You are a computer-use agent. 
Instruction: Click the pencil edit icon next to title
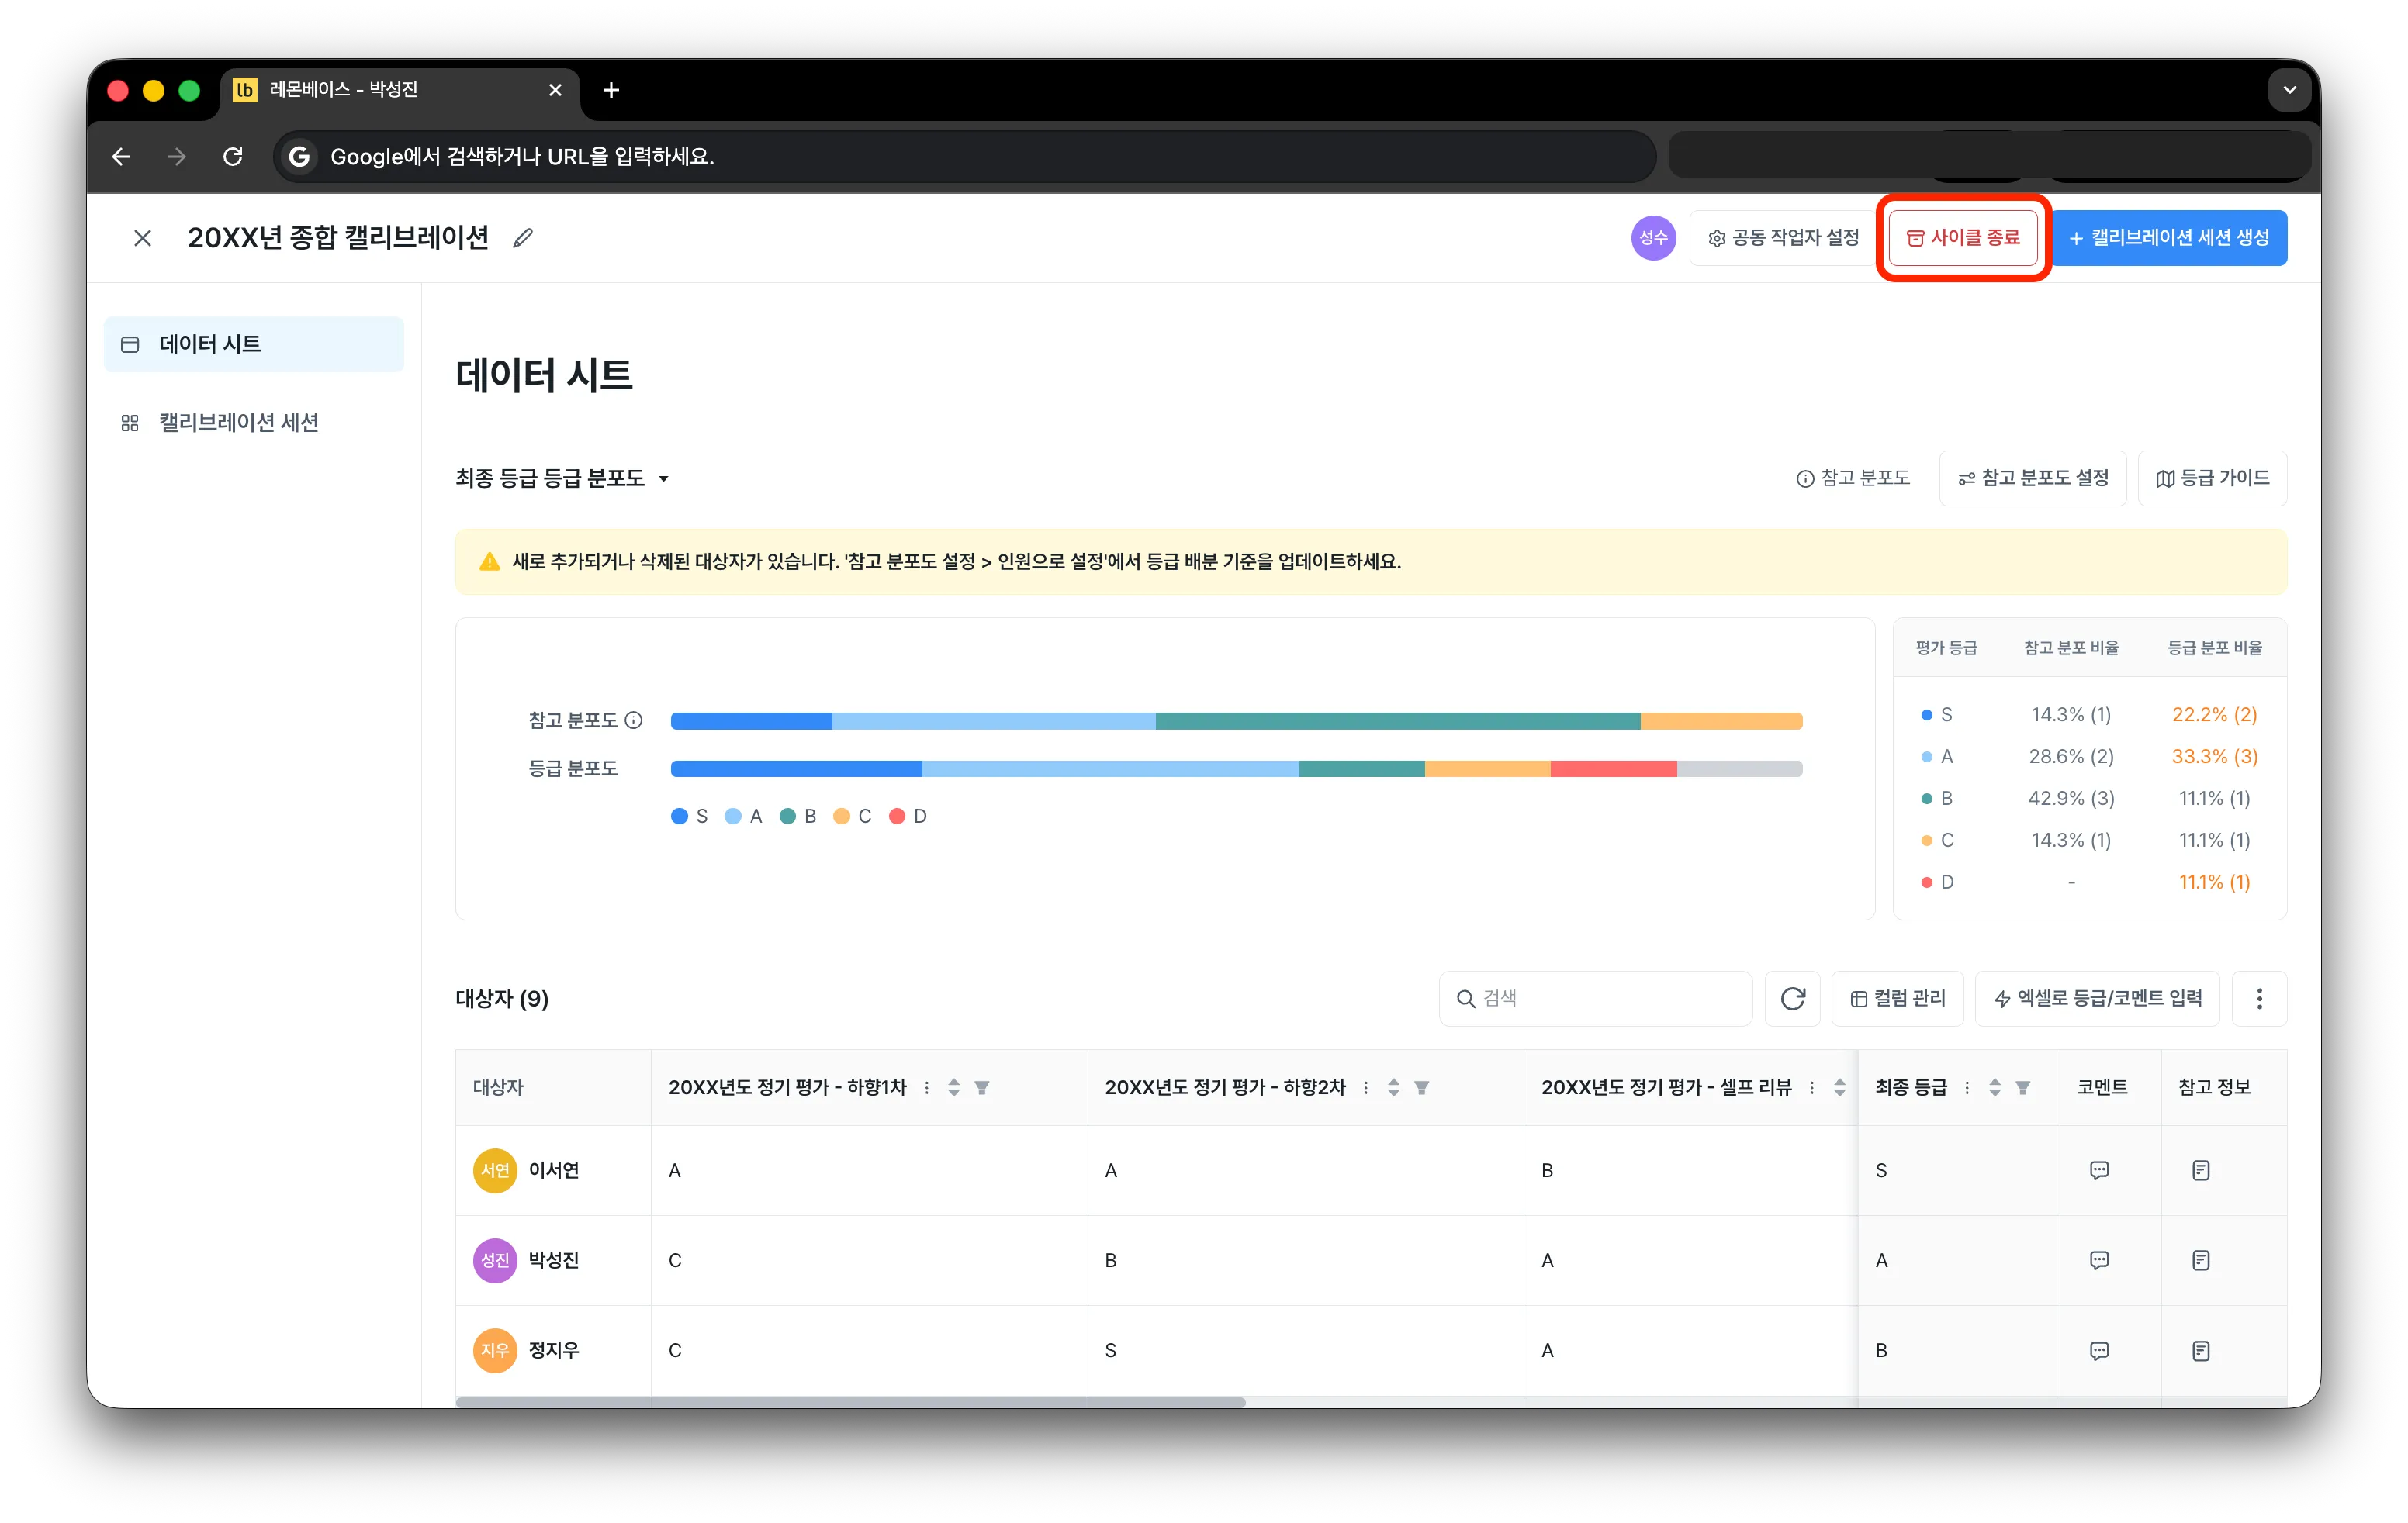pos(523,238)
